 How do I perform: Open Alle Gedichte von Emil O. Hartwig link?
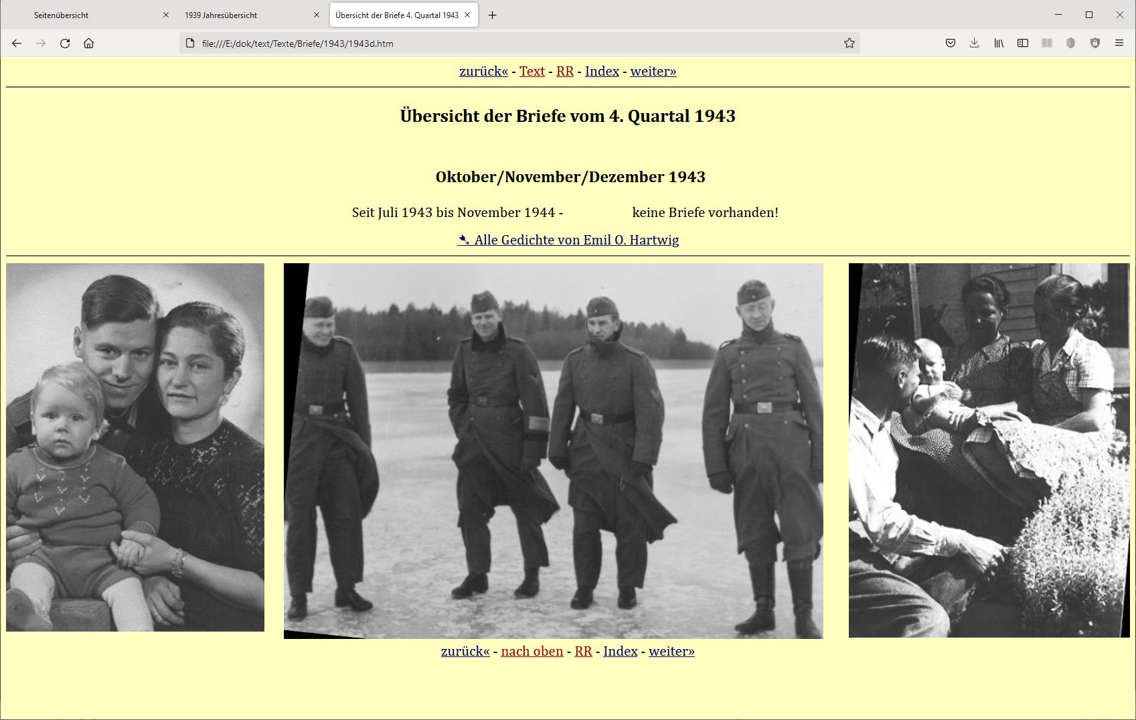[576, 240]
